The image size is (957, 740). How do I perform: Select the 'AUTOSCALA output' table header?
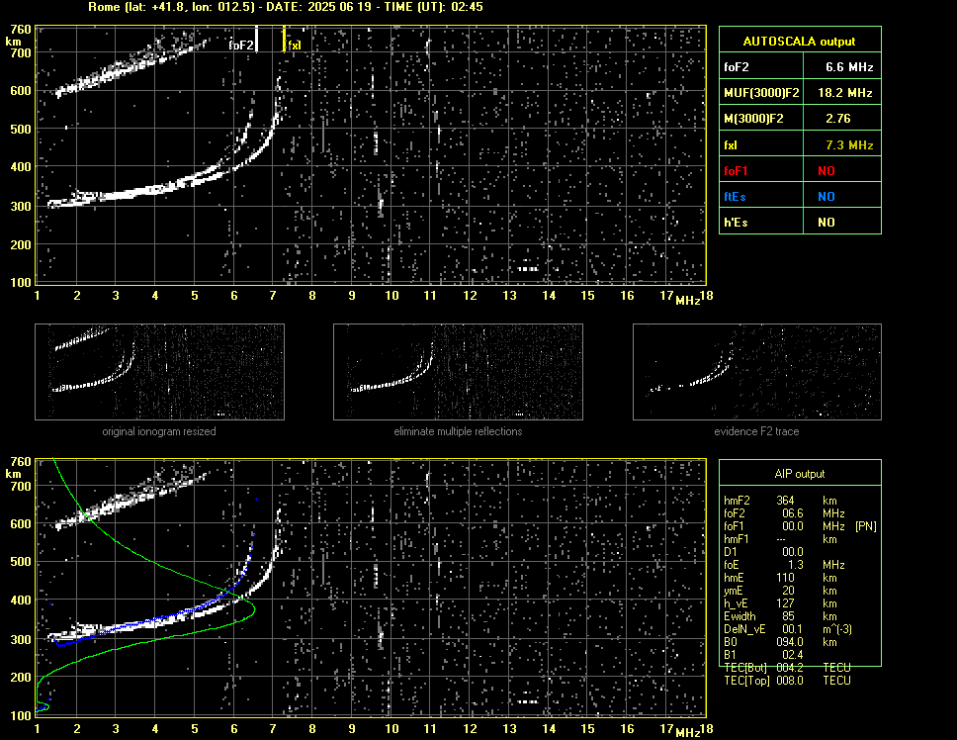[x=800, y=41]
